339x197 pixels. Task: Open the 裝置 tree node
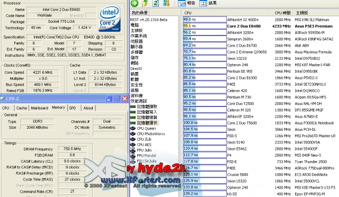pos(135,74)
